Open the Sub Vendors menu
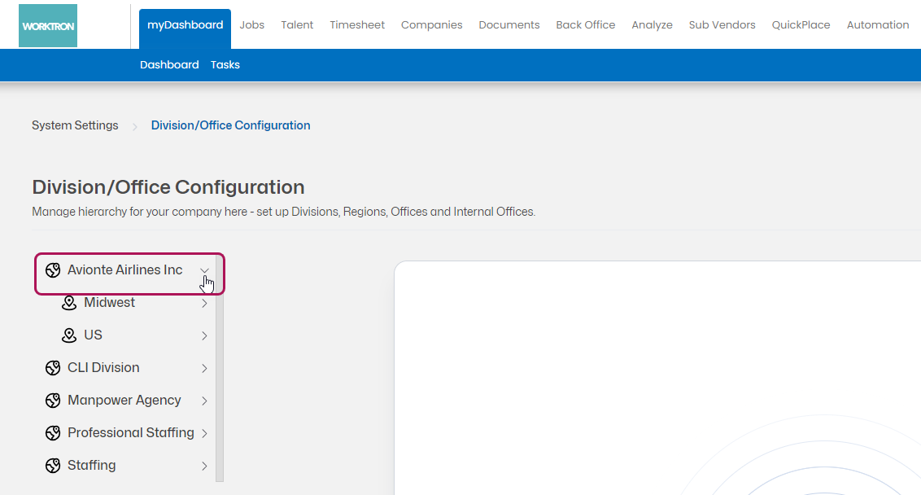The width and height of the screenshot is (921, 495). click(722, 25)
